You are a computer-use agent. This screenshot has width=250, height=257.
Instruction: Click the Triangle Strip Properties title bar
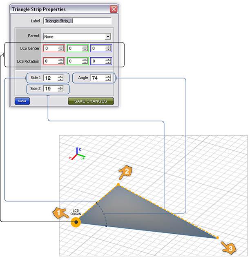64,9
